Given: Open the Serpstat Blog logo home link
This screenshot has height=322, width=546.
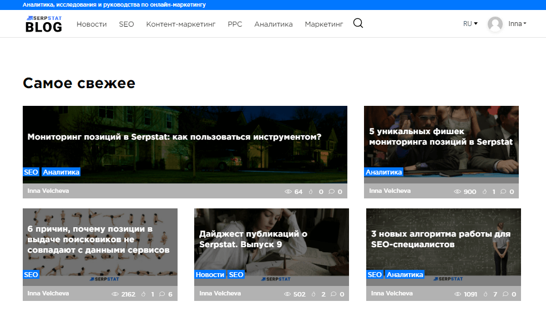Looking at the screenshot, I should (43, 24).
